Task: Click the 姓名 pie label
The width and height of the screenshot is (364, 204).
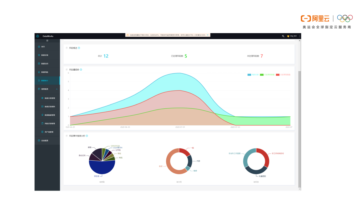Action: 121,158
